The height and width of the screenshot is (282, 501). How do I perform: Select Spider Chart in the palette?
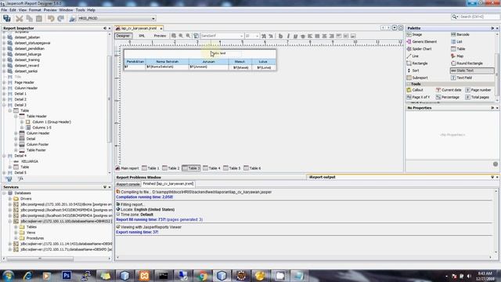click(420, 49)
